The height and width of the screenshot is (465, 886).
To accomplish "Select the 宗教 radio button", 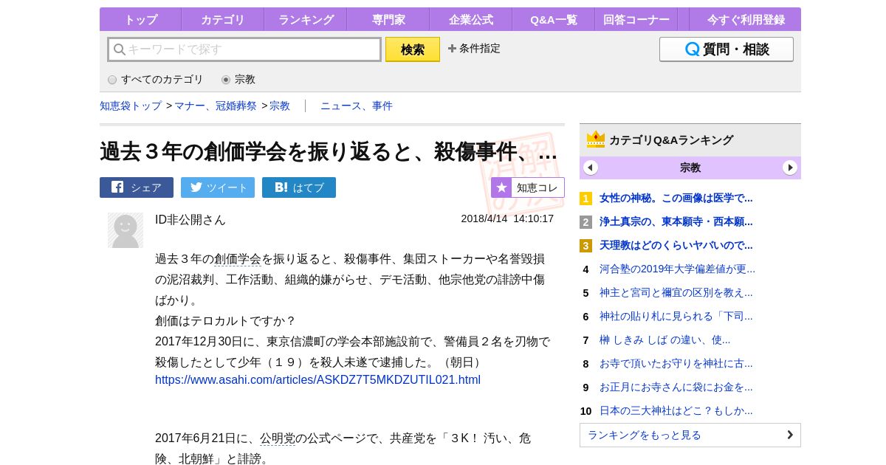I will pyautogui.click(x=226, y=80).
